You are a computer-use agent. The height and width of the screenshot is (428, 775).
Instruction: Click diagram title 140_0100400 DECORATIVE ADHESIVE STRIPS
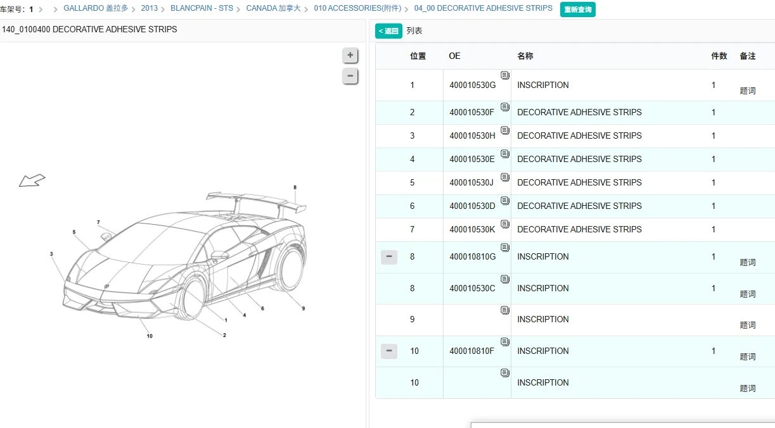[x=90, y=30]
